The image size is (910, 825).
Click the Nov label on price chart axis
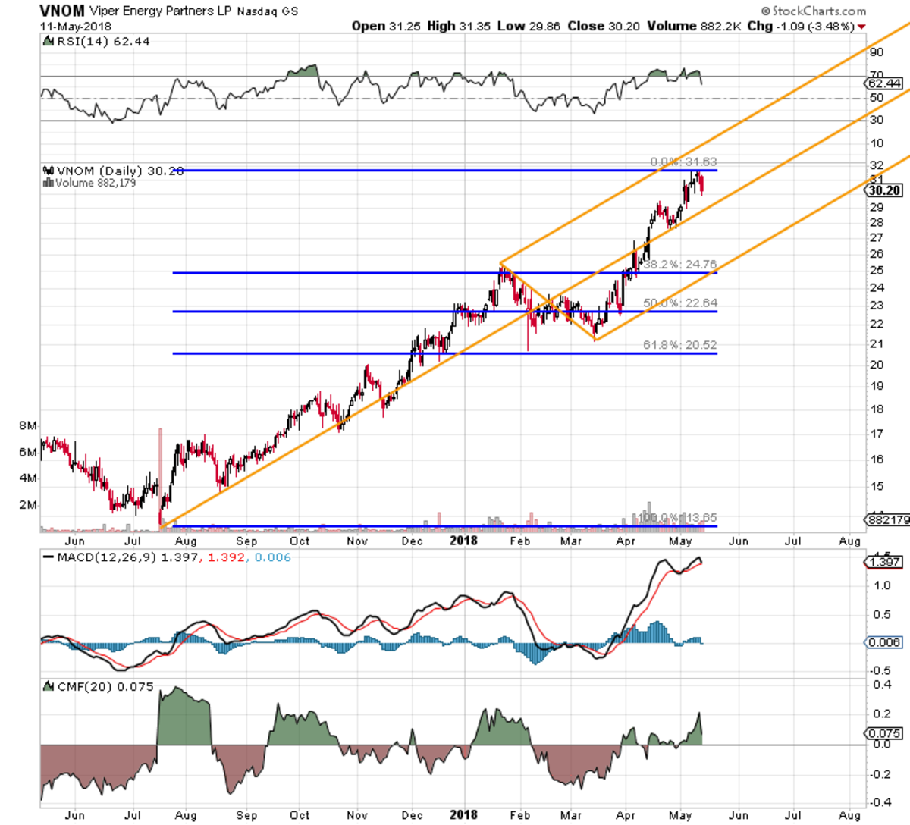click(x=356, y=541)
